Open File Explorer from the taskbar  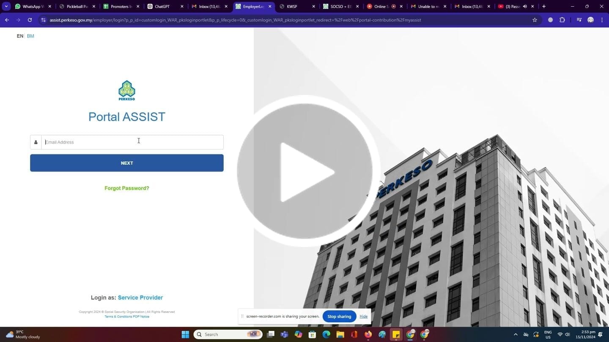340,334
